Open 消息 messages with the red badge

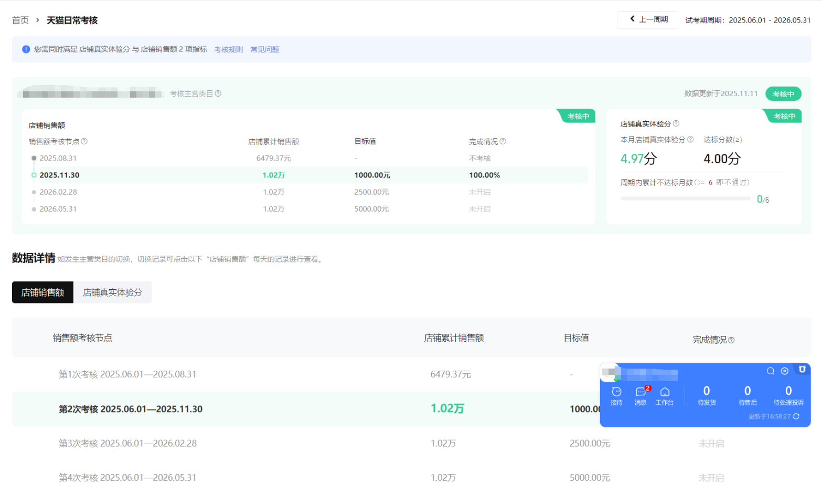point(641,395)
